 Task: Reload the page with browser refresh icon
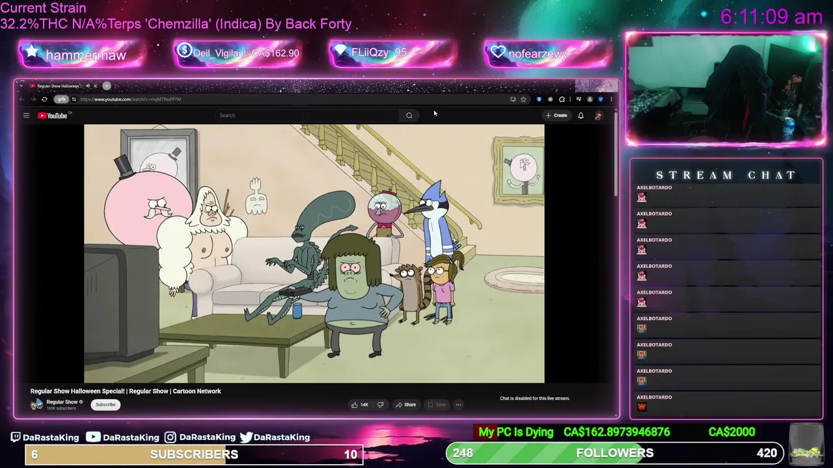[44, 99]
